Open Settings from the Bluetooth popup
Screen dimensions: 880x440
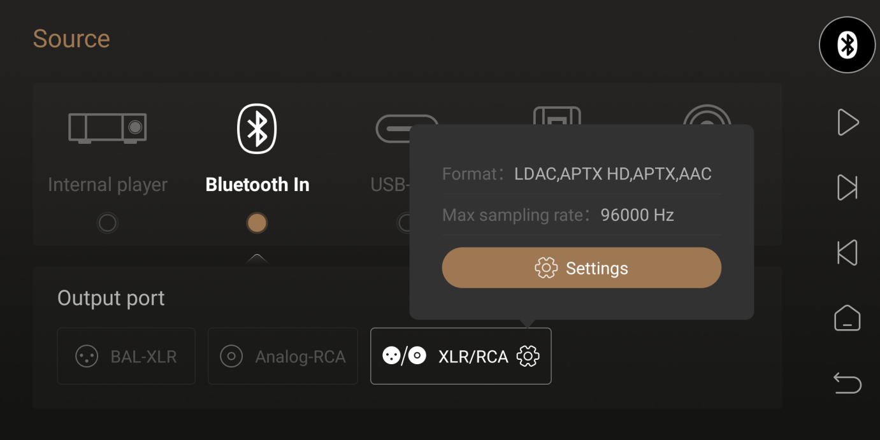click(581, 268)
